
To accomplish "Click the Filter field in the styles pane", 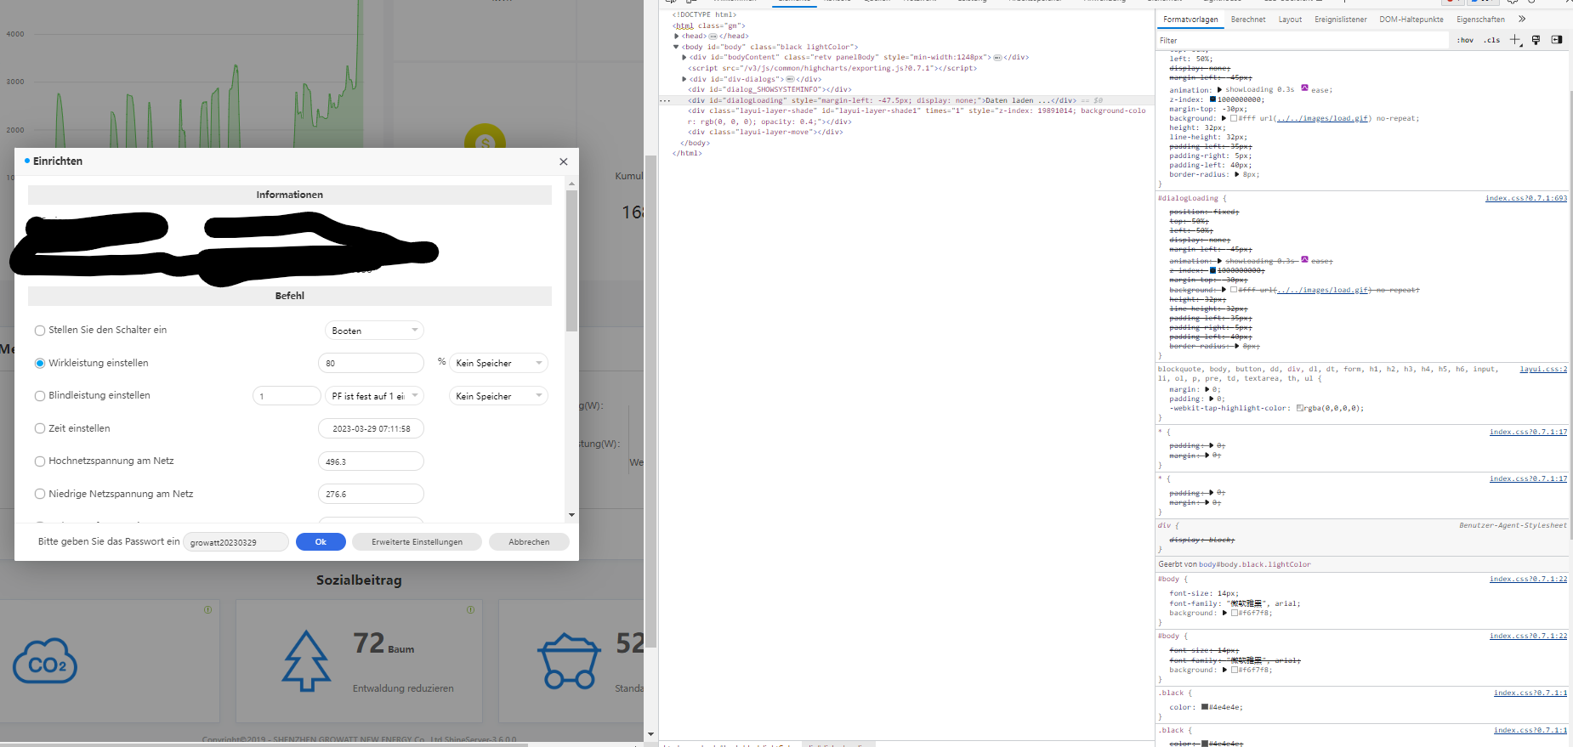I will click(1303, 40).
